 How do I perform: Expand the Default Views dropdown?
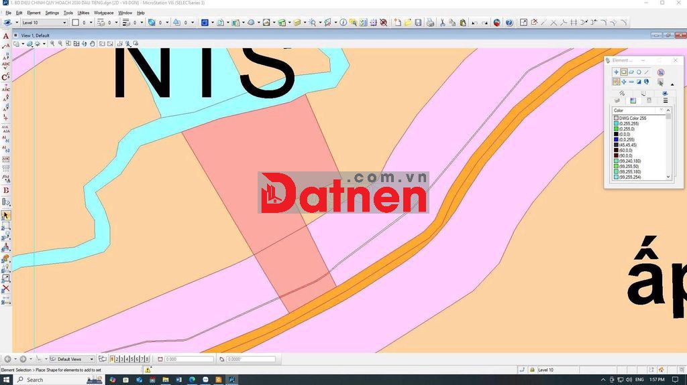click(x=92, y=360)
